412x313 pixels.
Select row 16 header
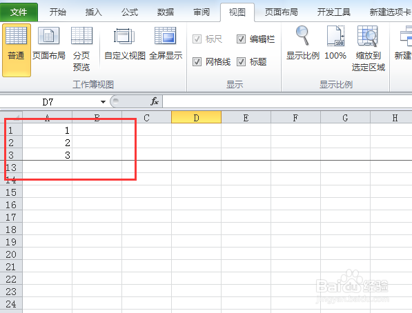click(11, 204)
